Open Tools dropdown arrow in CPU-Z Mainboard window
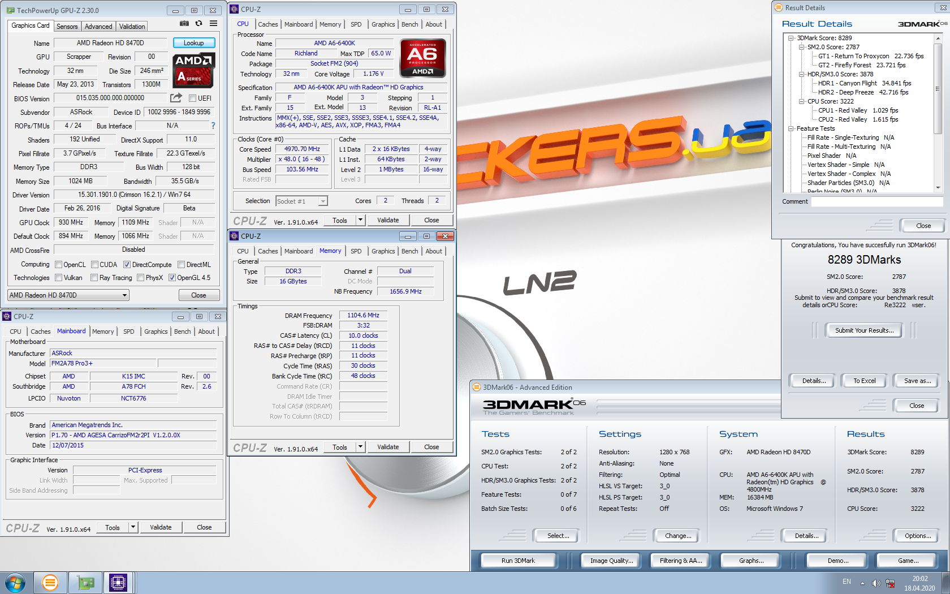 point(133,527)
